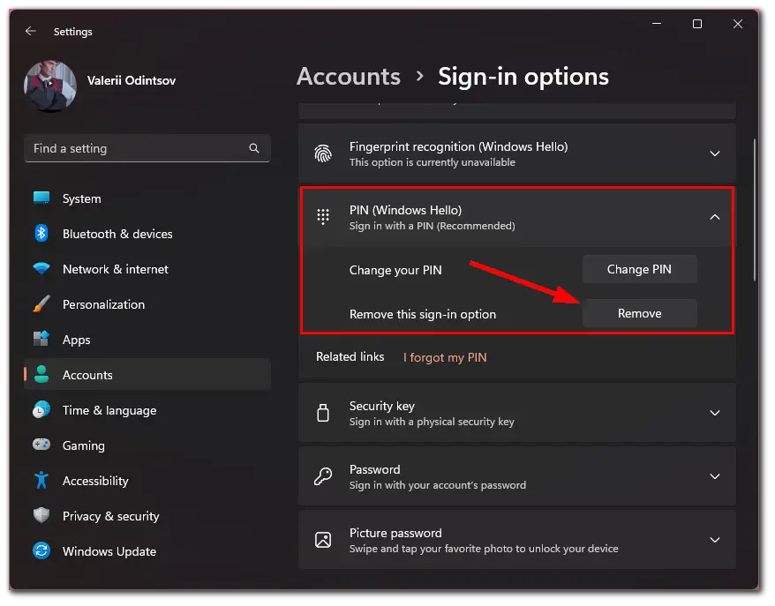Viewport: 775px width, 606px height.
Task: Expand the Fingerprint recognition section
Action: click(x=715, y=153)
